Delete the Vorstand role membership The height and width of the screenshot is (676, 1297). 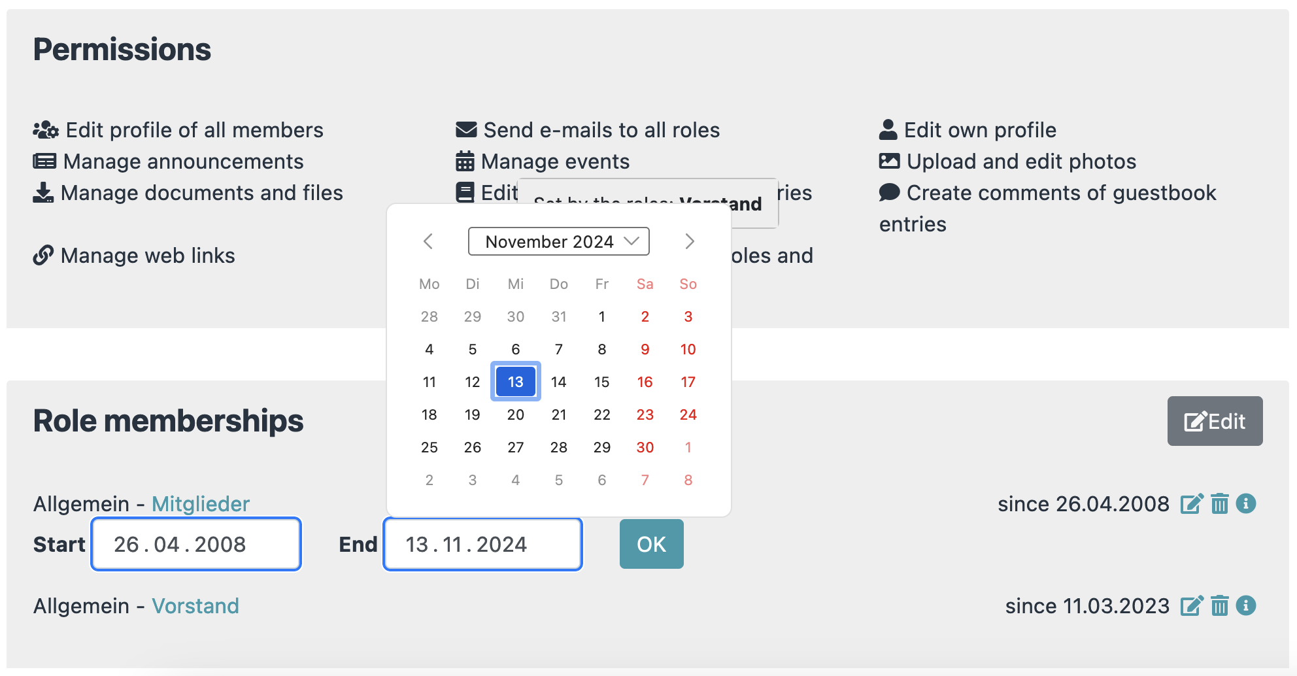pos(1219,606)
